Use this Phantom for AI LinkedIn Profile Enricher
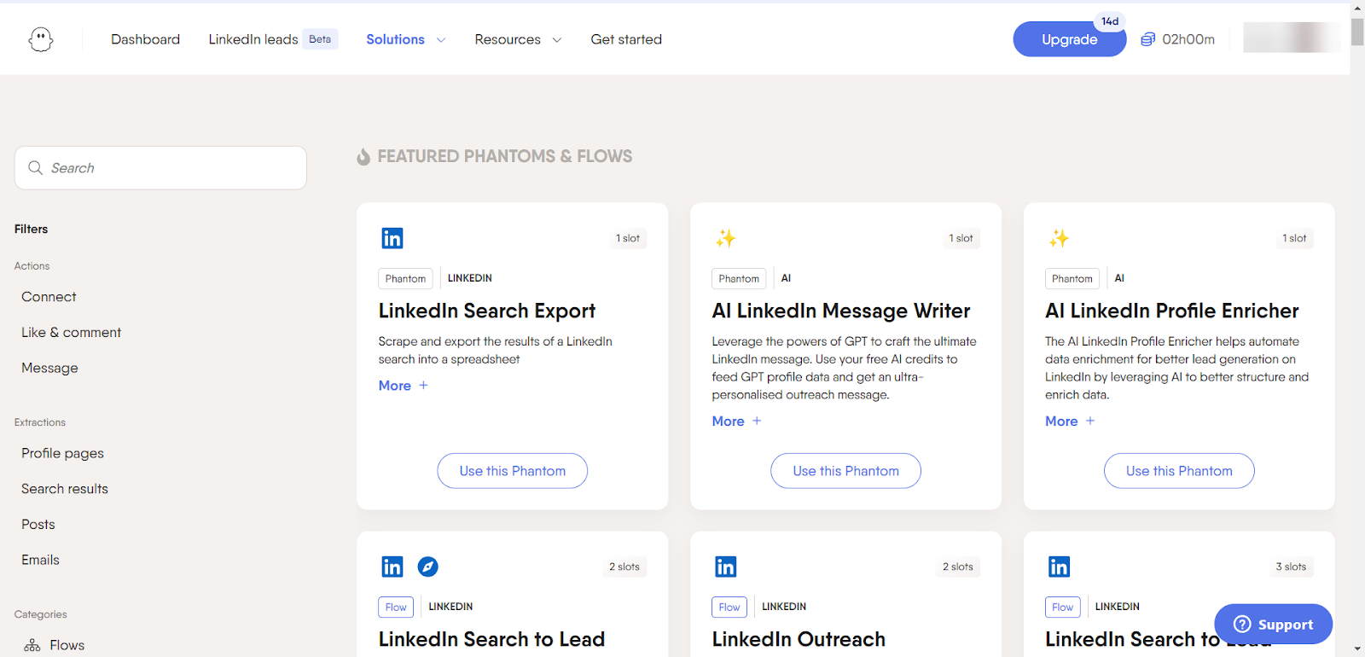 [1179, 471]
